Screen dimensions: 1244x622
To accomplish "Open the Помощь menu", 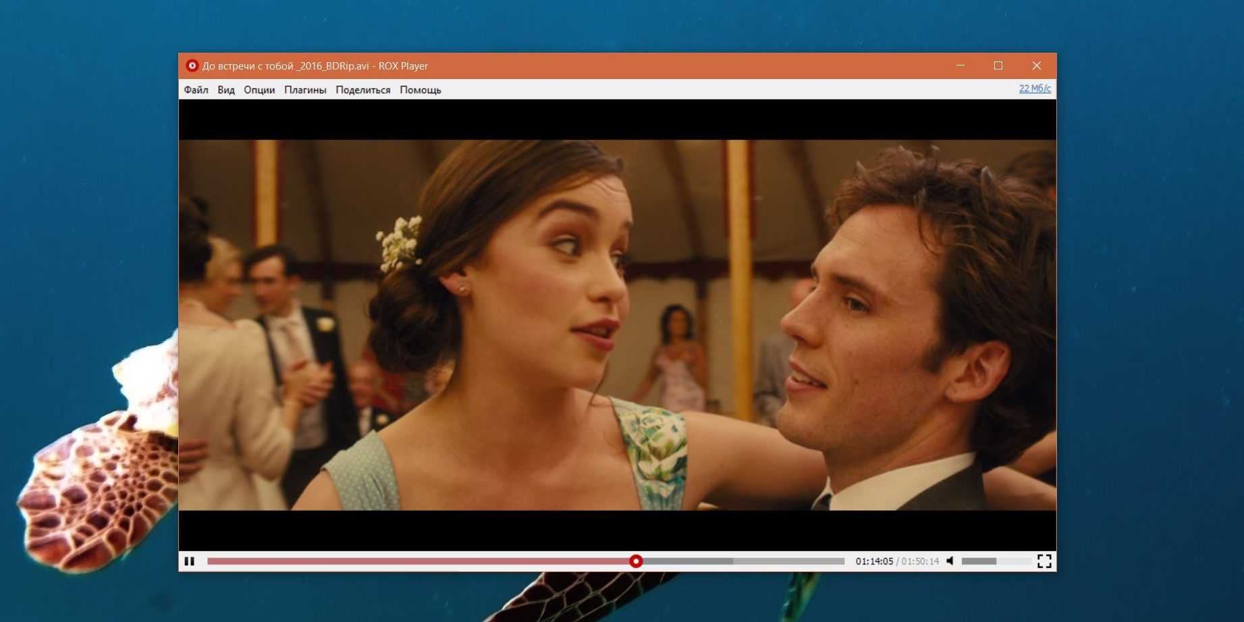I will coord(420,90).
